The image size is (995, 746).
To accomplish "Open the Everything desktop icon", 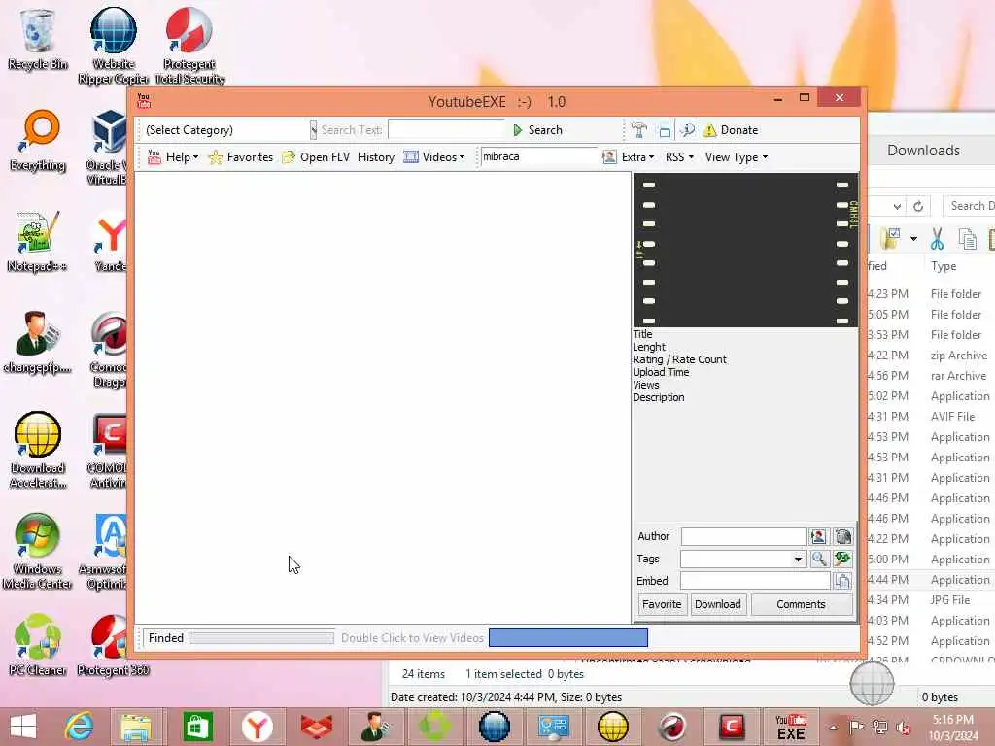I will 38,141.
